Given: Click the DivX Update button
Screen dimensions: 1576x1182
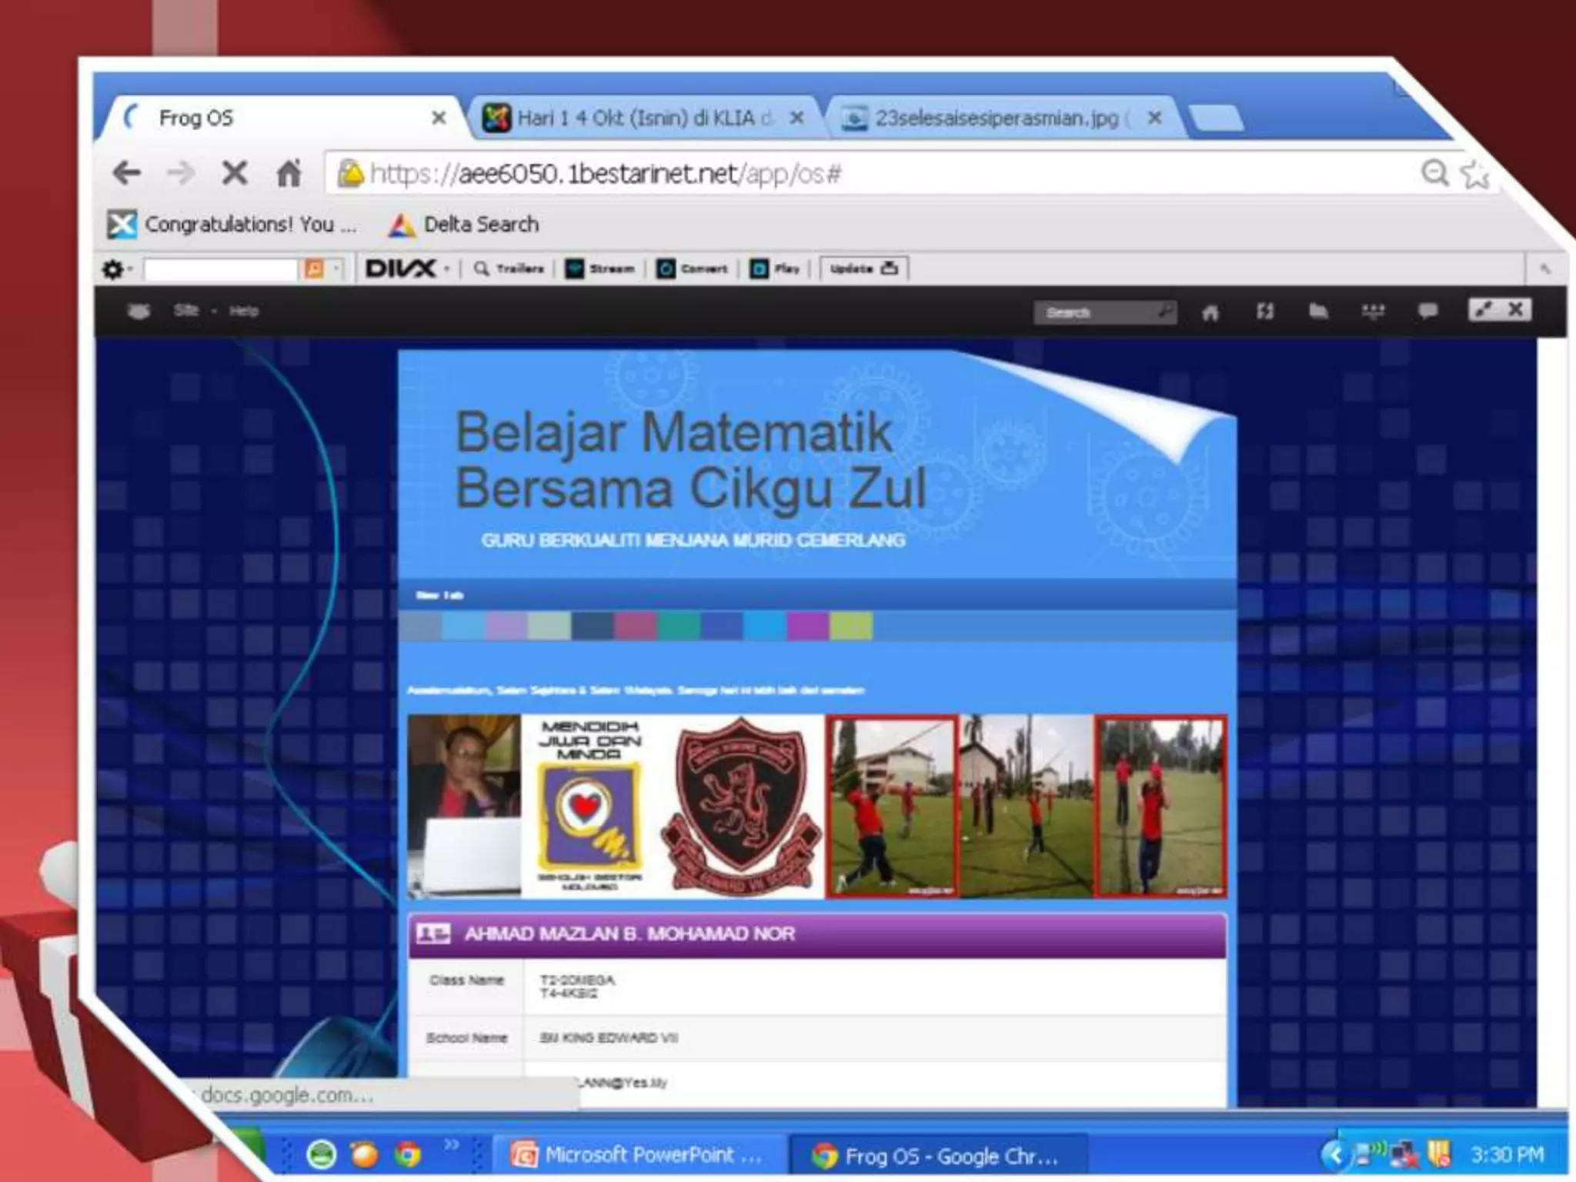Looking at the screenshot, I should point(863,269).
